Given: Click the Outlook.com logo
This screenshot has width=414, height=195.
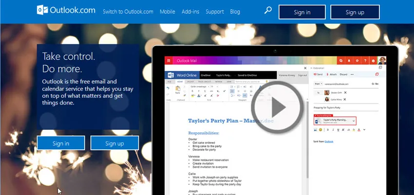Looking at the screenshot, I should [66, 11].
